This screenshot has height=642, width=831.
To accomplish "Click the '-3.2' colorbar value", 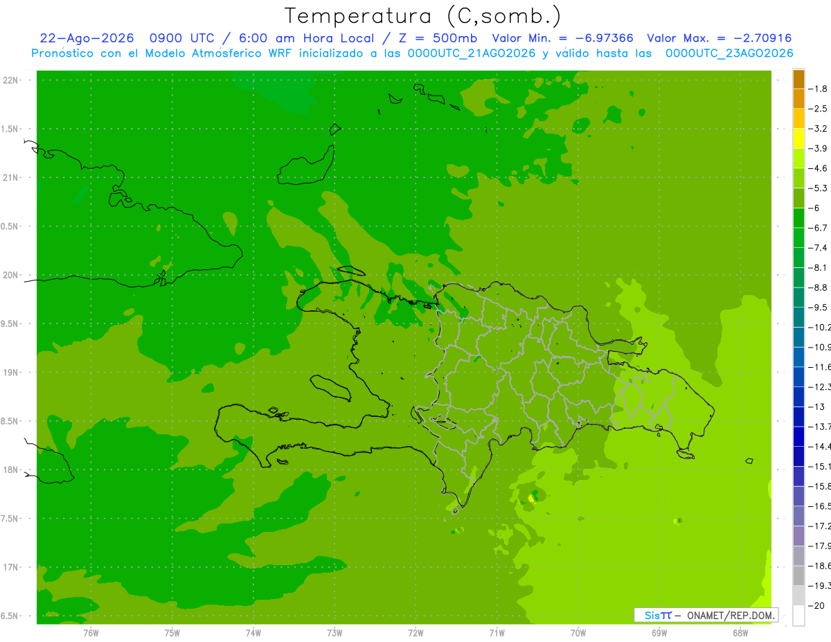I will tap(818, 129).
